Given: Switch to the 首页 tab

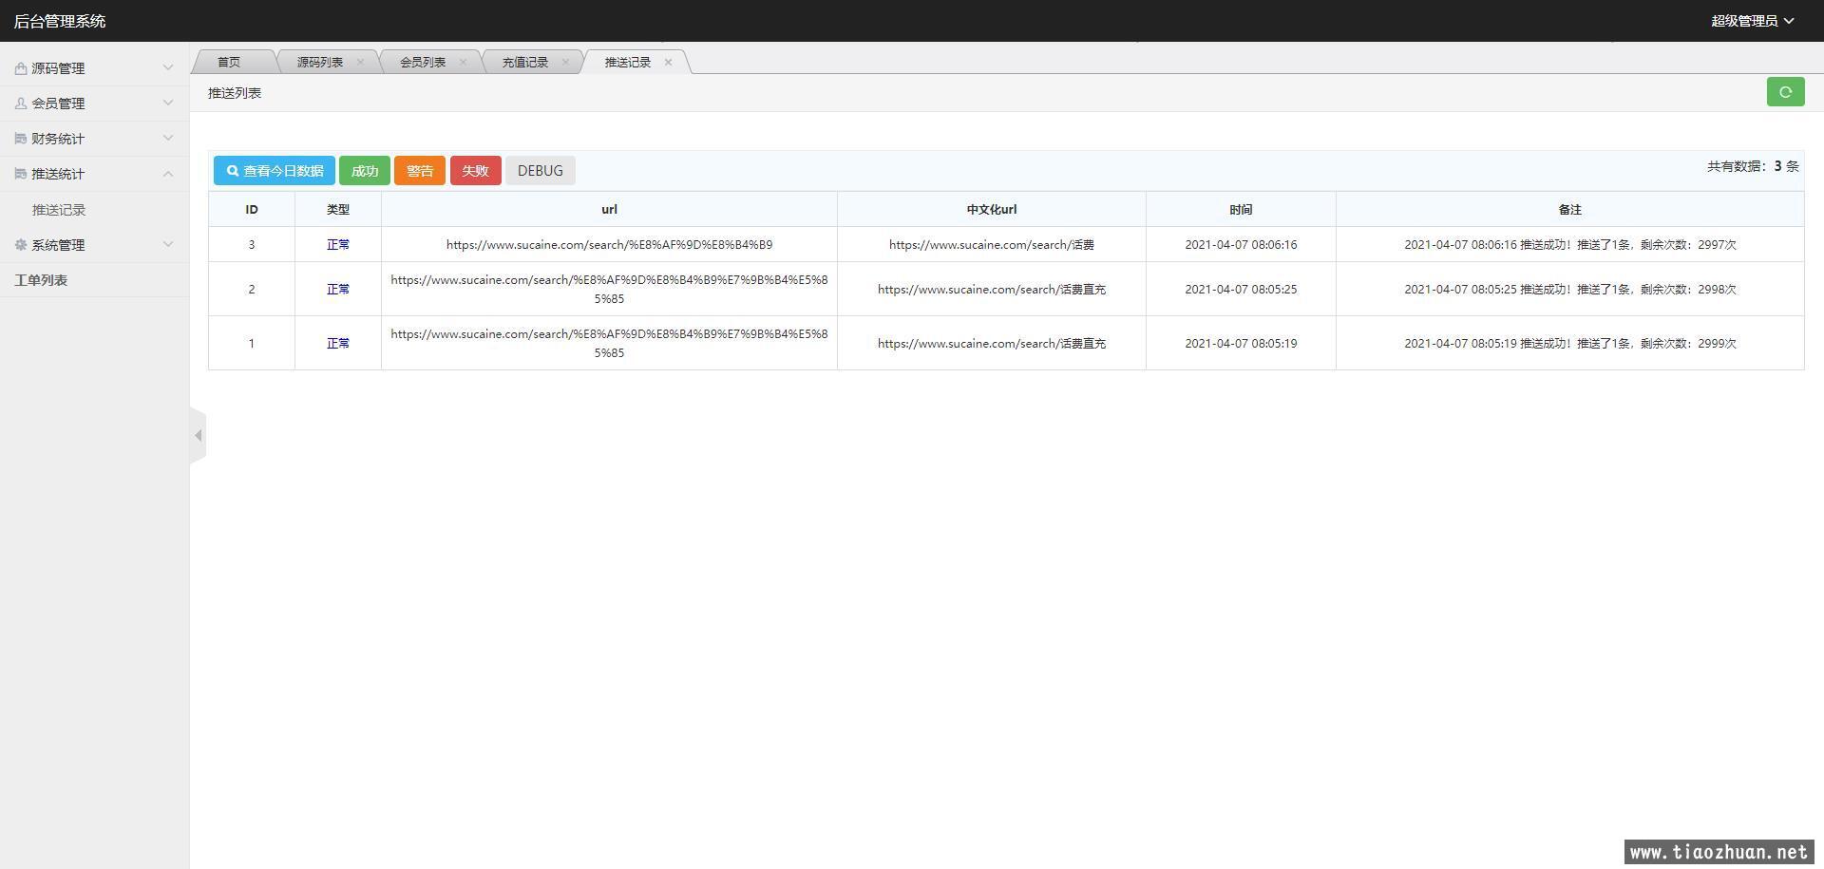Looking at the screenshot, I should pyautogui.click(x=229, y=63).
